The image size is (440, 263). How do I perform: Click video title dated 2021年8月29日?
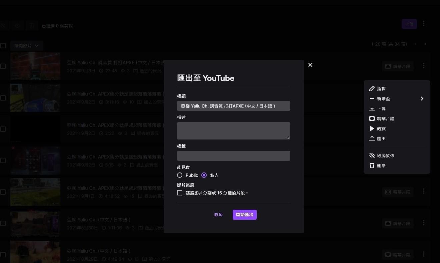99,251
